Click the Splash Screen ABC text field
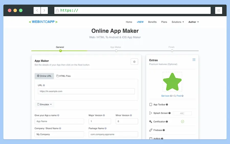This screenshot has width=230, height=144. (182, 113)
